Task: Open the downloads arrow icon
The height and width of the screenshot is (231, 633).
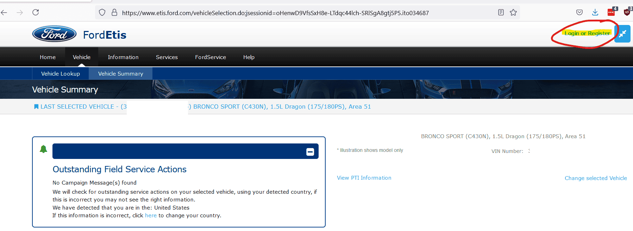Action: (x=595, y=13)
